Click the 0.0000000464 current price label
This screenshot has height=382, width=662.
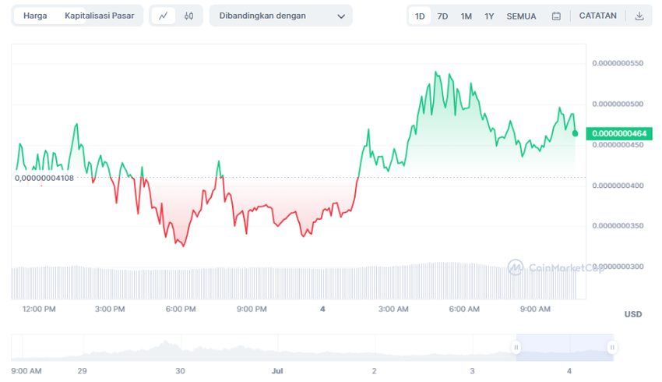coord(619,133)
